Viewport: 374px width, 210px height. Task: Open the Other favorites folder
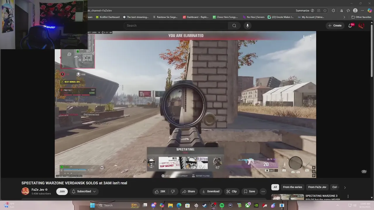tap(361, 17)
